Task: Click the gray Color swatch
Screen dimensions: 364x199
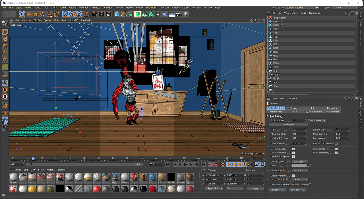Action: [299, 165]
